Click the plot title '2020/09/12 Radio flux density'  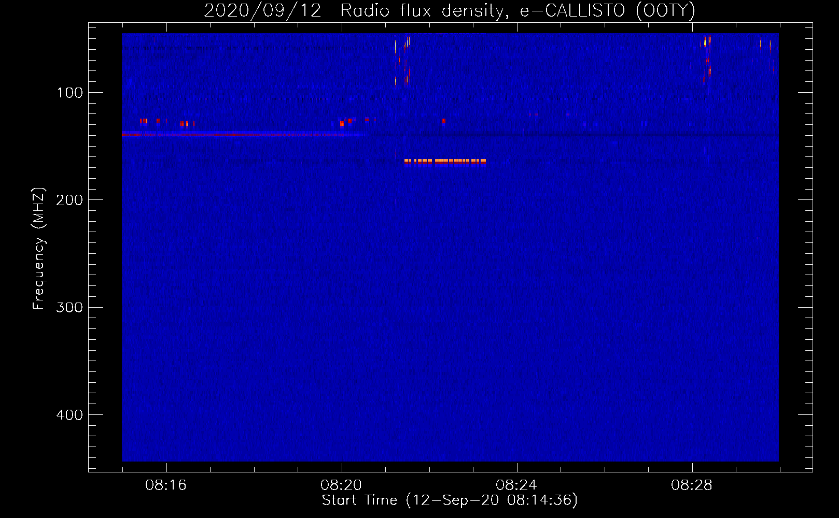tap(356, 10)
